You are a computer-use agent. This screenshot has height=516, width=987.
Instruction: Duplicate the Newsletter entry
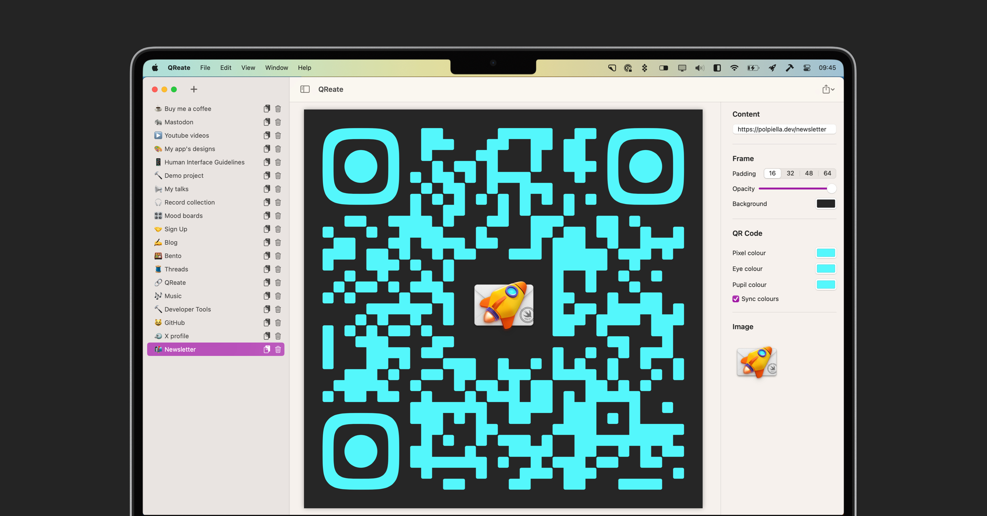tap(267, 349)
